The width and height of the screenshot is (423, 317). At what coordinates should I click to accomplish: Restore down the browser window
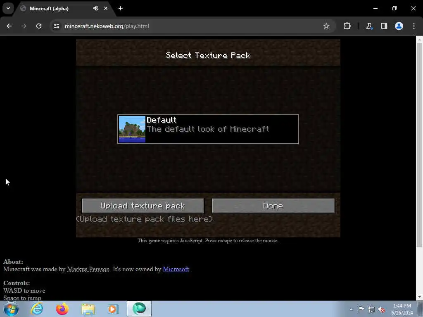click(394, 8)
